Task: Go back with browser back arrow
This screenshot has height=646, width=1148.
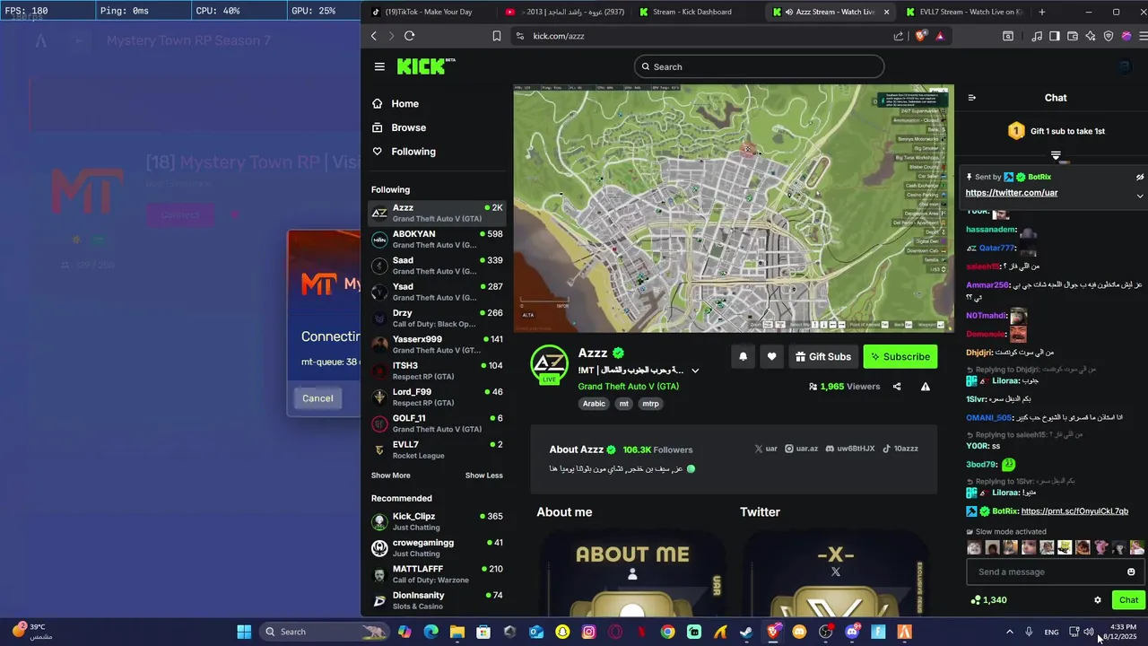Action: [374, 36]
